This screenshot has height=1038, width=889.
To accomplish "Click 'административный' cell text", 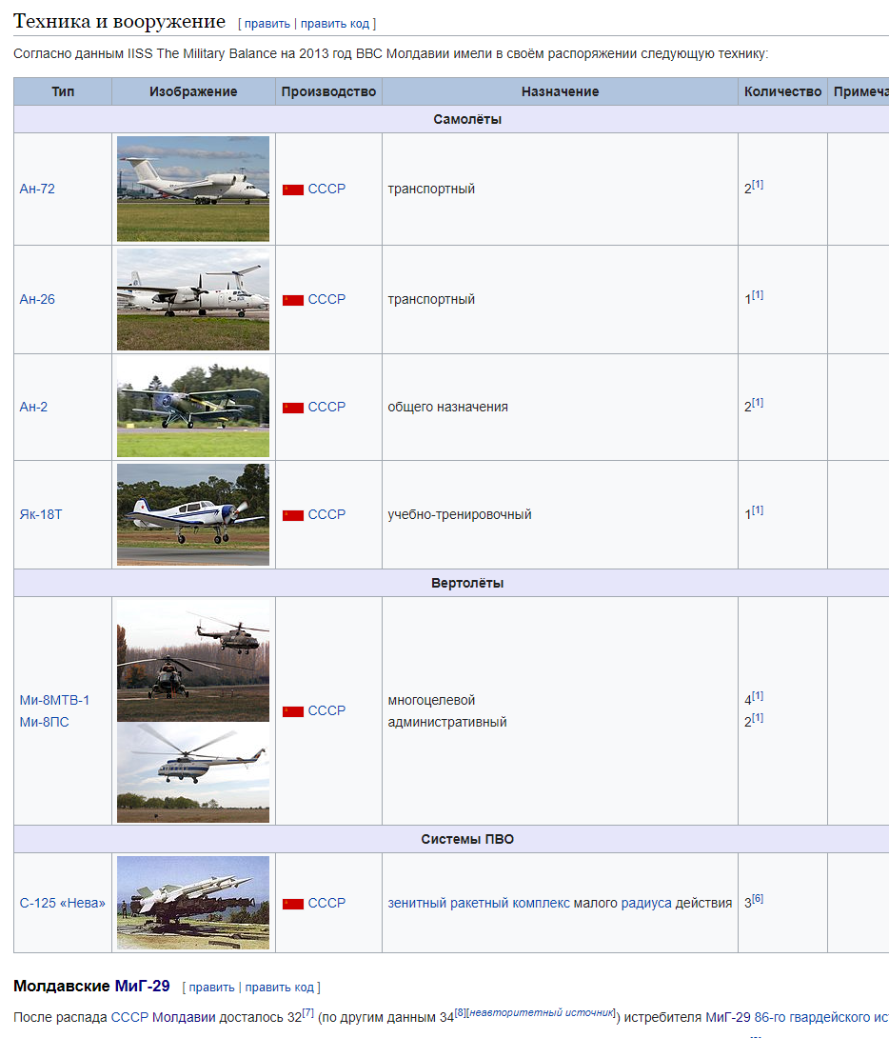I will click(x=447, y=722).
